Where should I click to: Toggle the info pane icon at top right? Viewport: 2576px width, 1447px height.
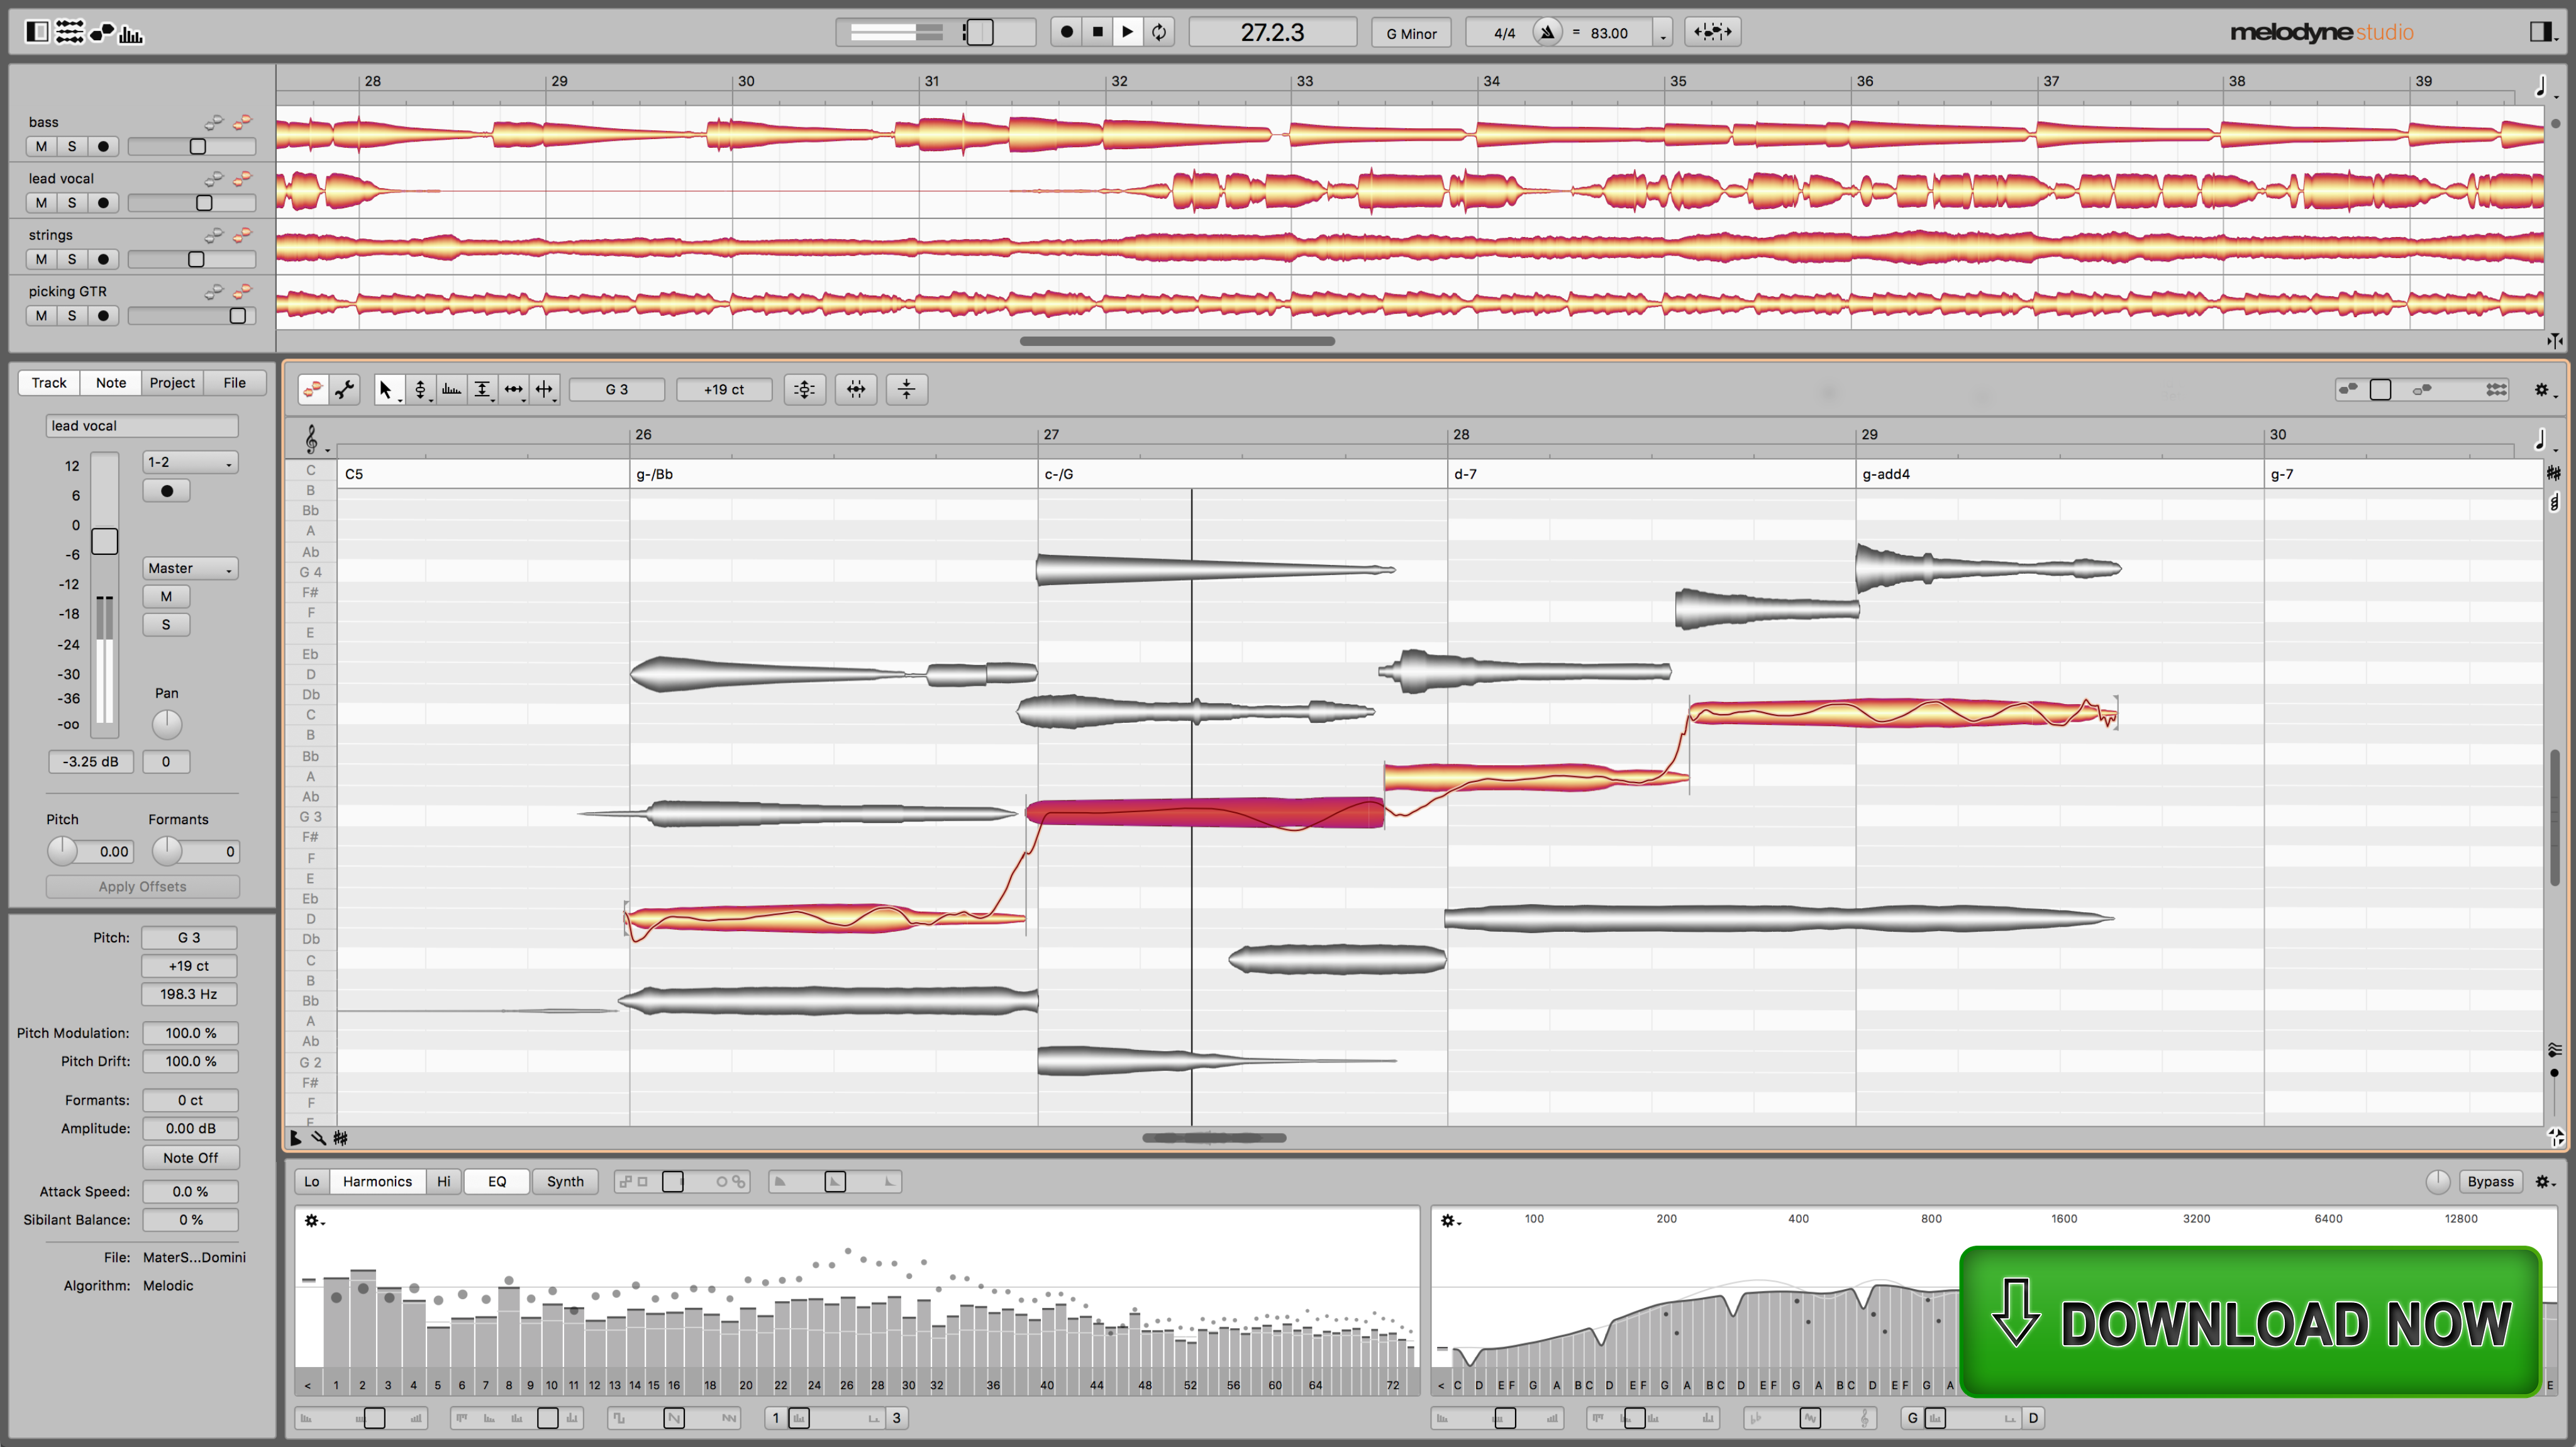2541,32
